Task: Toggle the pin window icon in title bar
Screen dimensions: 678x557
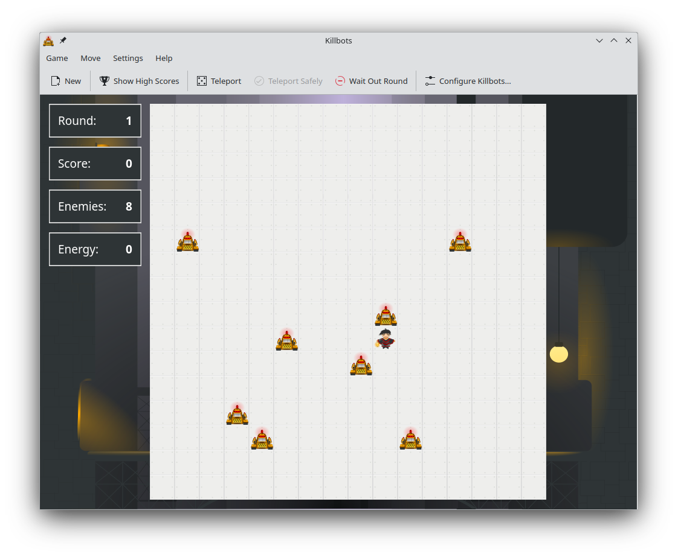Action: tap(63, 40)
